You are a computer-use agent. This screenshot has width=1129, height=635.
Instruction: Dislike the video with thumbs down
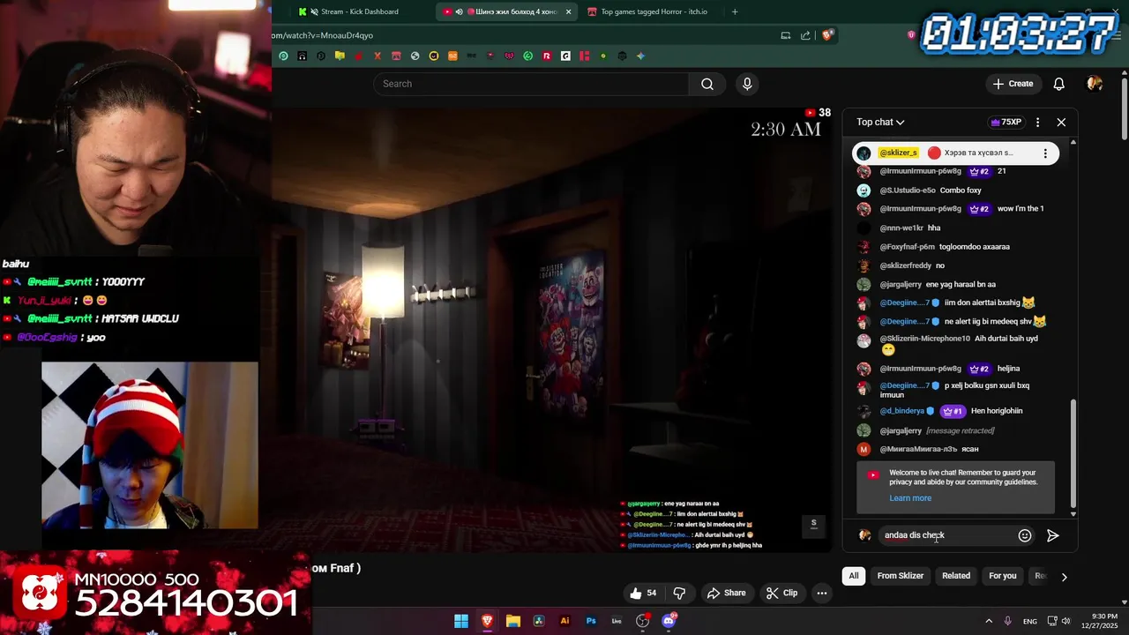click(x=679, y=594)
